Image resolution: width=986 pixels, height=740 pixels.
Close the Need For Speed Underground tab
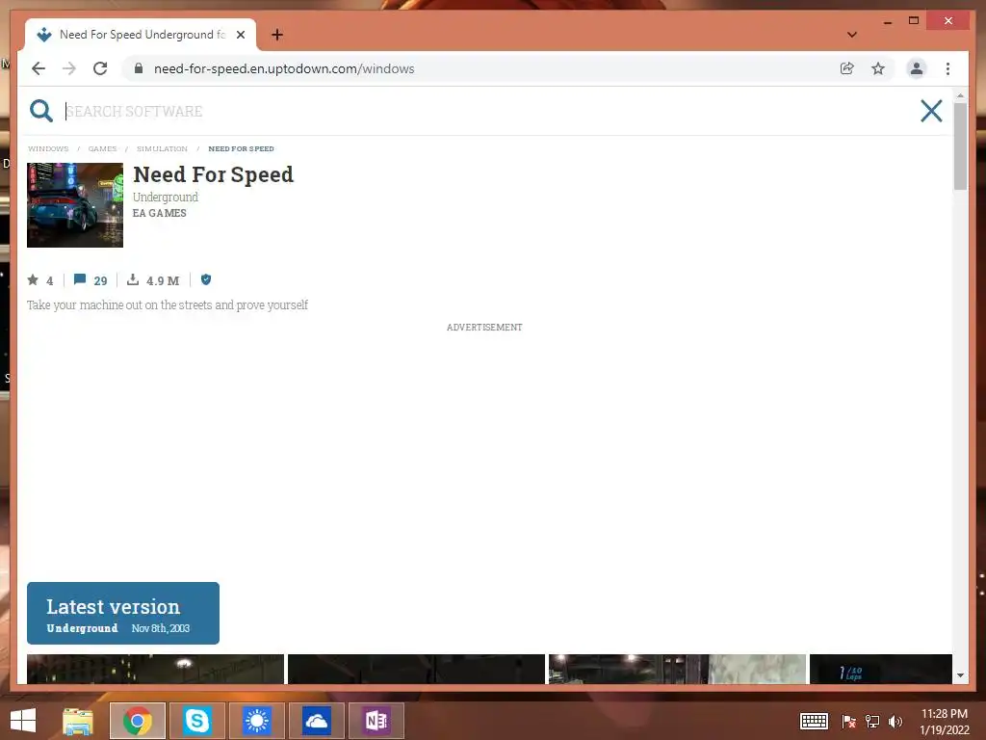[x=240, y=35]
